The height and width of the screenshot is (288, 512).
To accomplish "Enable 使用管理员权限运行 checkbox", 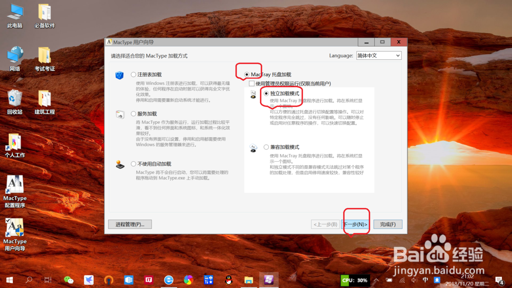I will click(252, 83).
